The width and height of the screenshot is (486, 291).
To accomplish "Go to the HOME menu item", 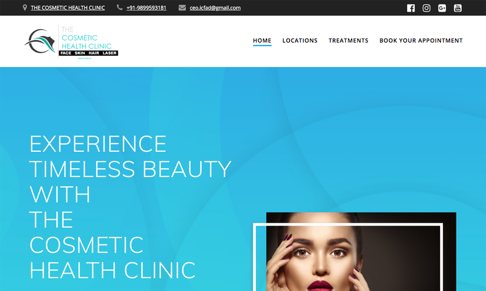I will (x=262, y=41).
